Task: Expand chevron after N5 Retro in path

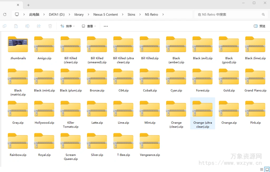Action: (x=163, y=14)
